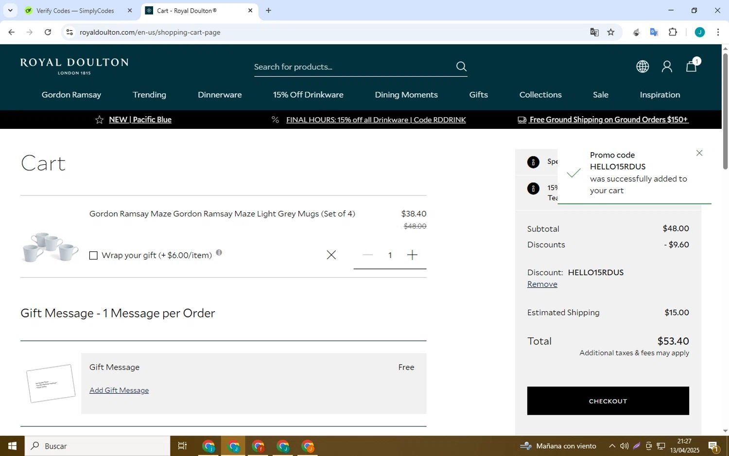Click gift wrap info icon

(219, 252)
